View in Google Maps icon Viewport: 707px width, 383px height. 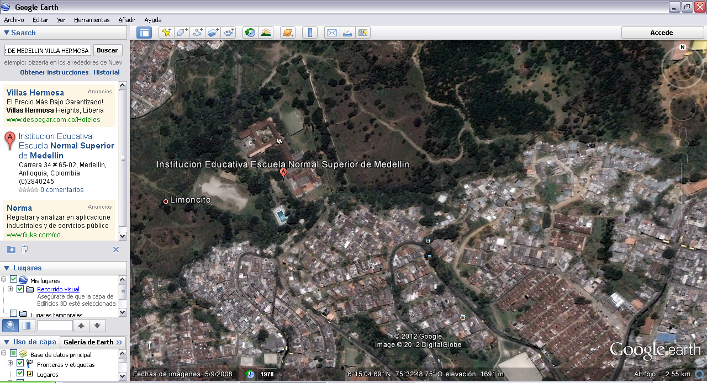(x=363, y=33)
